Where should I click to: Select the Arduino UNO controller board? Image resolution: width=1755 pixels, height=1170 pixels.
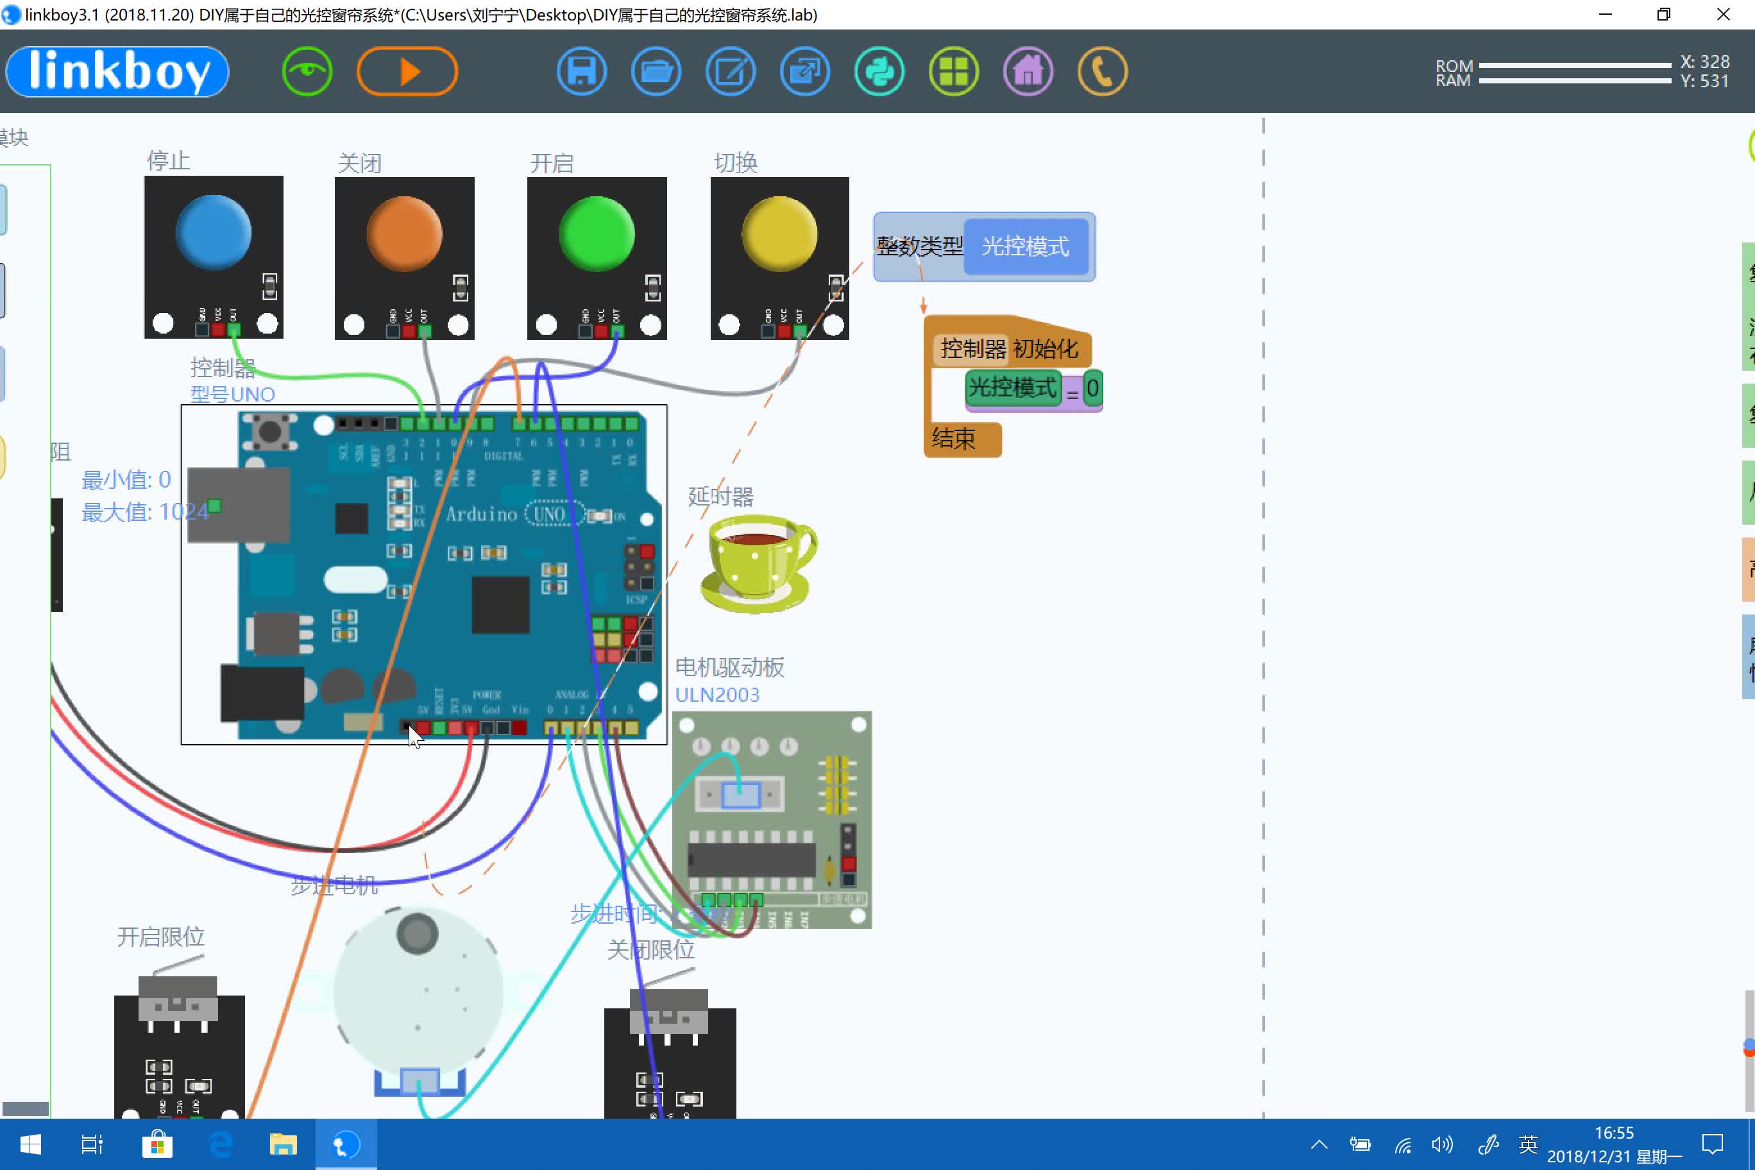[424, 575]
